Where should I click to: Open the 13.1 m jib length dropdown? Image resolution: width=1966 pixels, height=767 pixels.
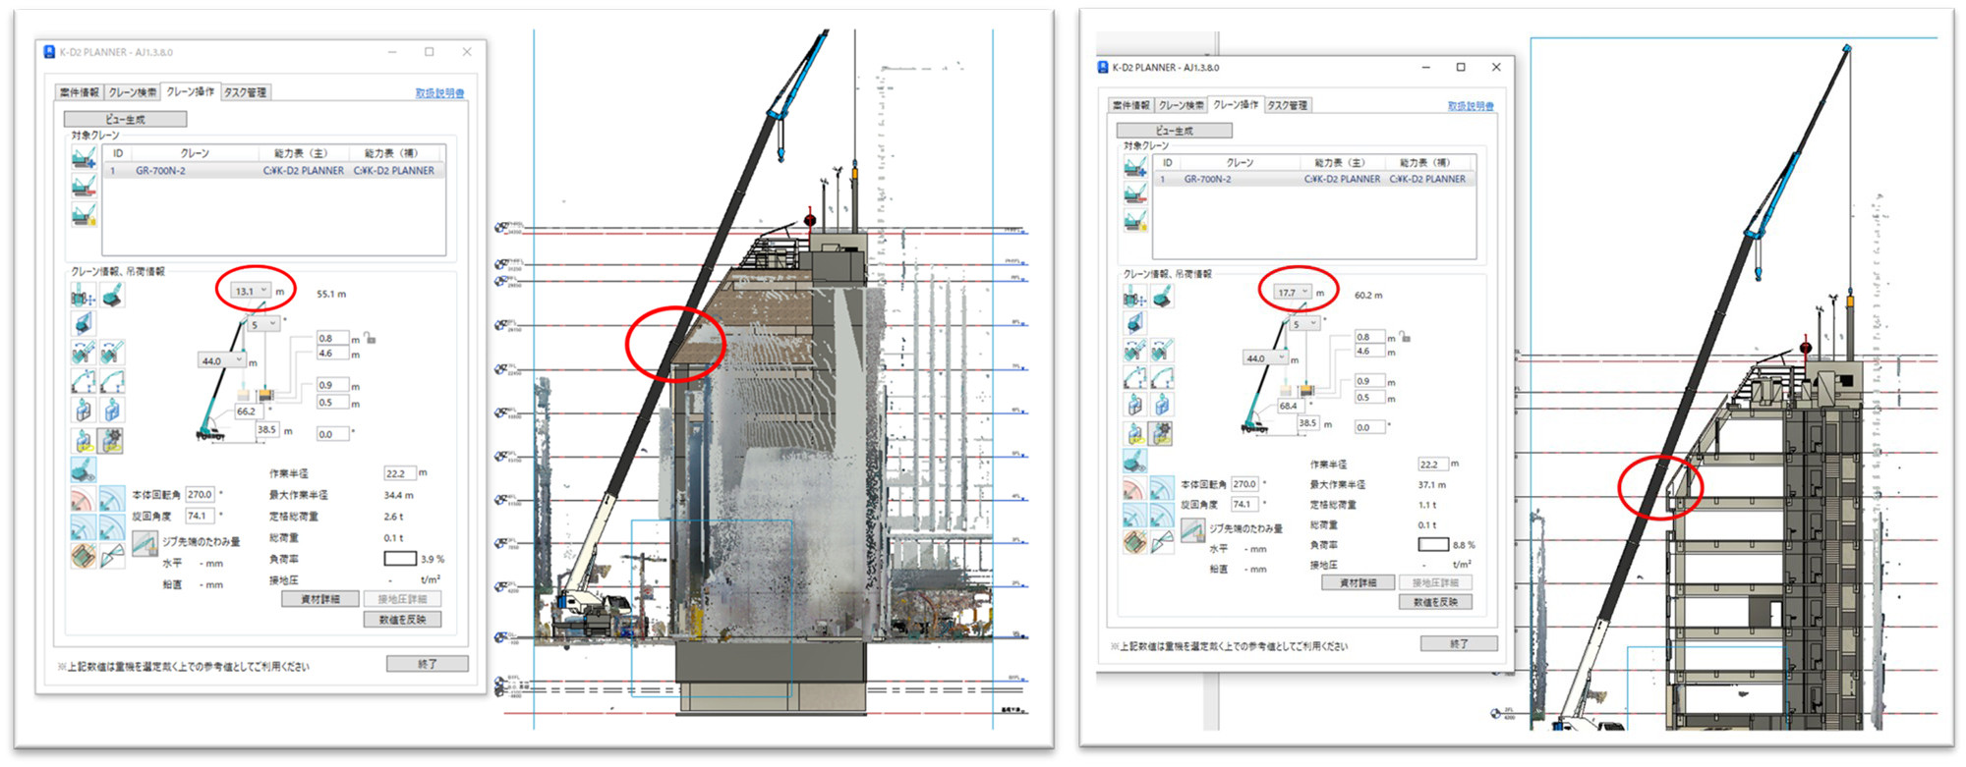262,291
